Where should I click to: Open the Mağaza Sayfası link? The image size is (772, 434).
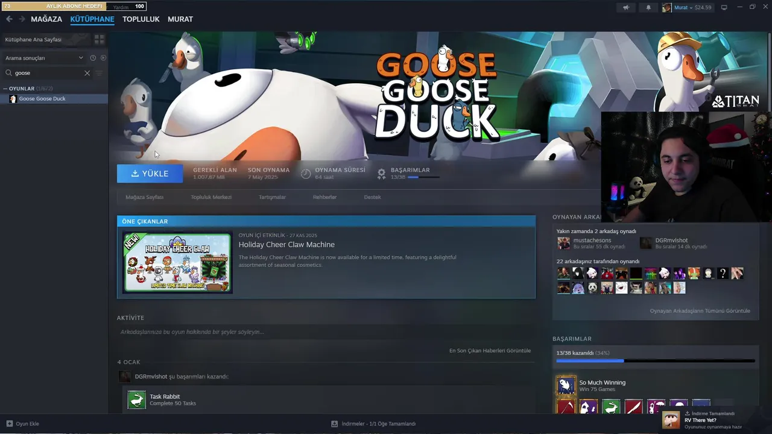click(x=144, y=197)
